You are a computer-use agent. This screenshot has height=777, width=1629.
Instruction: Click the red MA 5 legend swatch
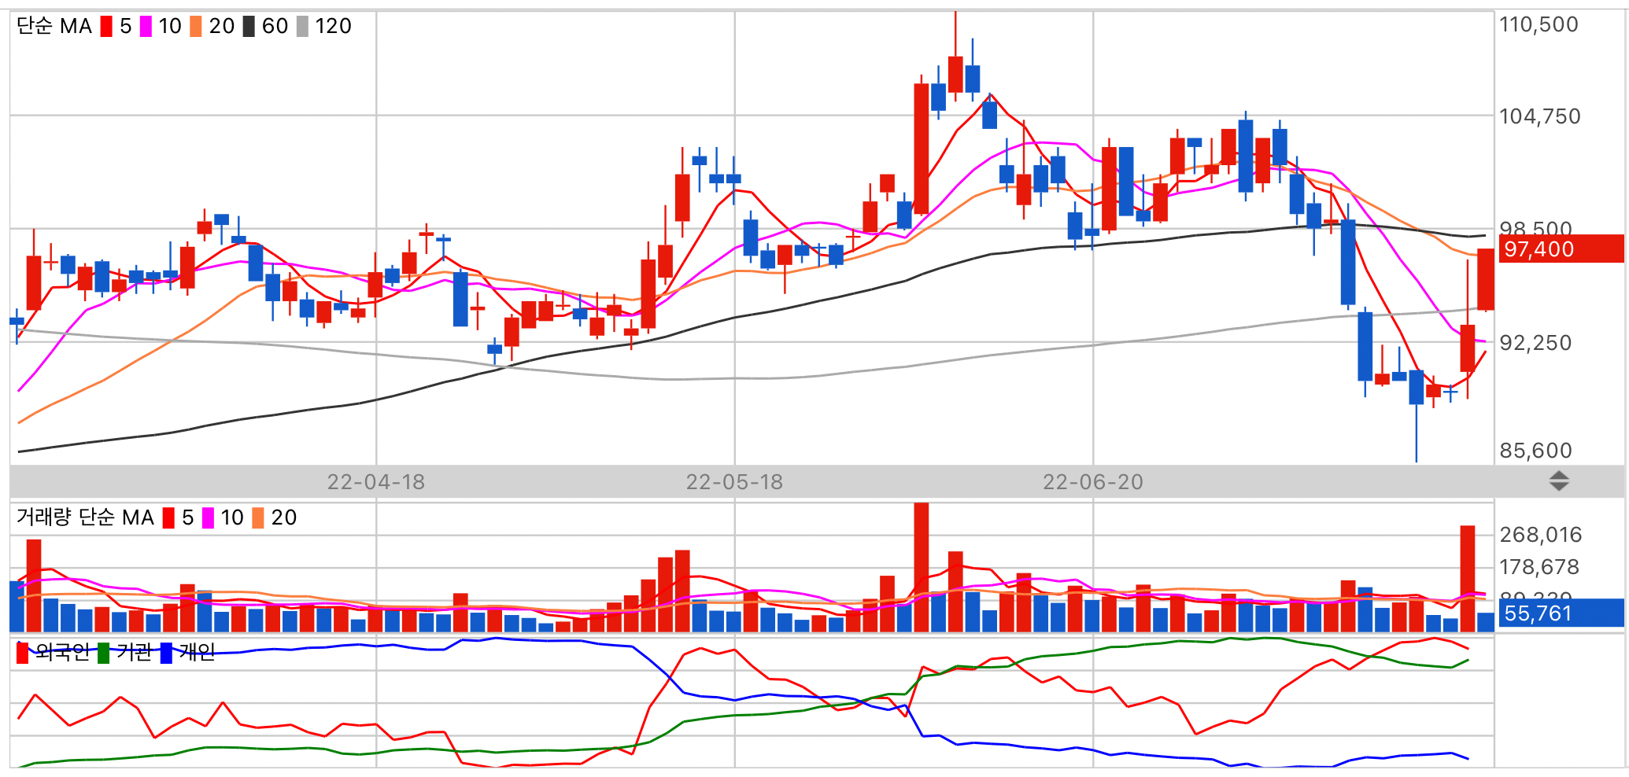pos(106,27)
